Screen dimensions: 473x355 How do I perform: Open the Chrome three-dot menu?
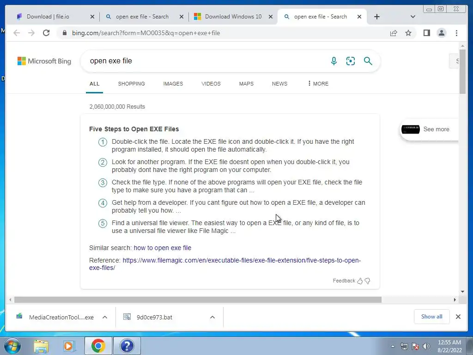456,33
